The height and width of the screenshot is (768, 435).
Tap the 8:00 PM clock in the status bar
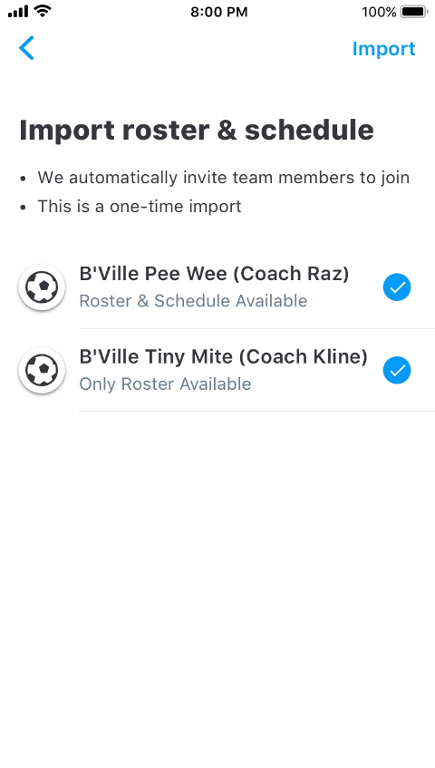(x=218, y=12)
